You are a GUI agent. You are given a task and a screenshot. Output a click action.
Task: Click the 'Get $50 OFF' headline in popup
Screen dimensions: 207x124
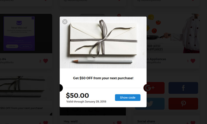click(x=103, y=78)
